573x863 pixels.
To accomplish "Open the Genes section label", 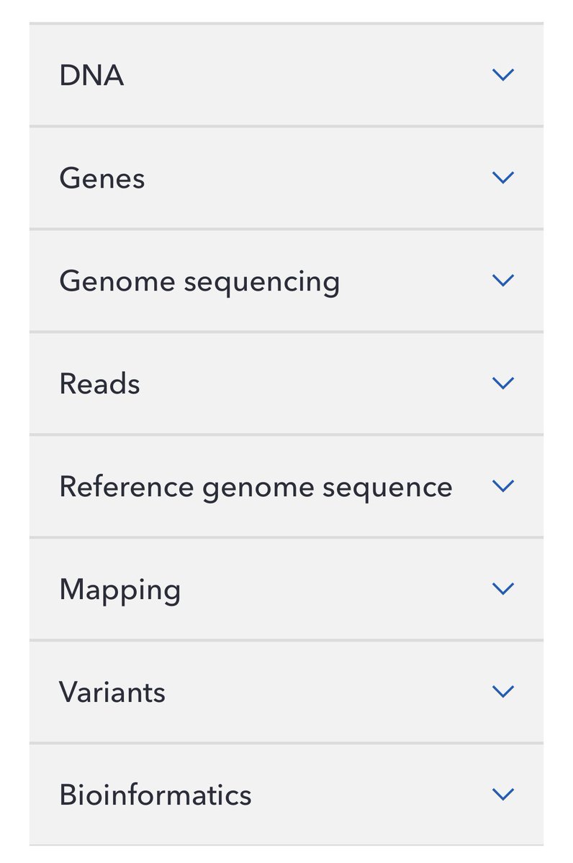I will [x=102, y=178].
